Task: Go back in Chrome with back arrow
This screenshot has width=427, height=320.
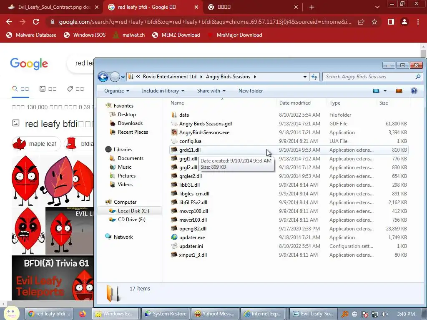Action: tap(9, 22)
